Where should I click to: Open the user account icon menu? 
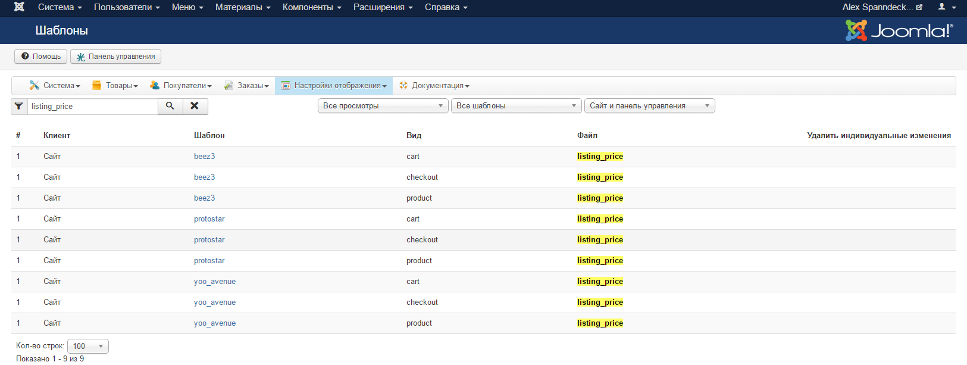click(x=946, y=7)
